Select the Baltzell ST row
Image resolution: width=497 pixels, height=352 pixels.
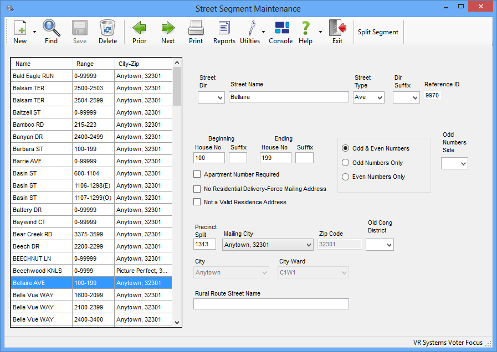click(x=91, y=112)
